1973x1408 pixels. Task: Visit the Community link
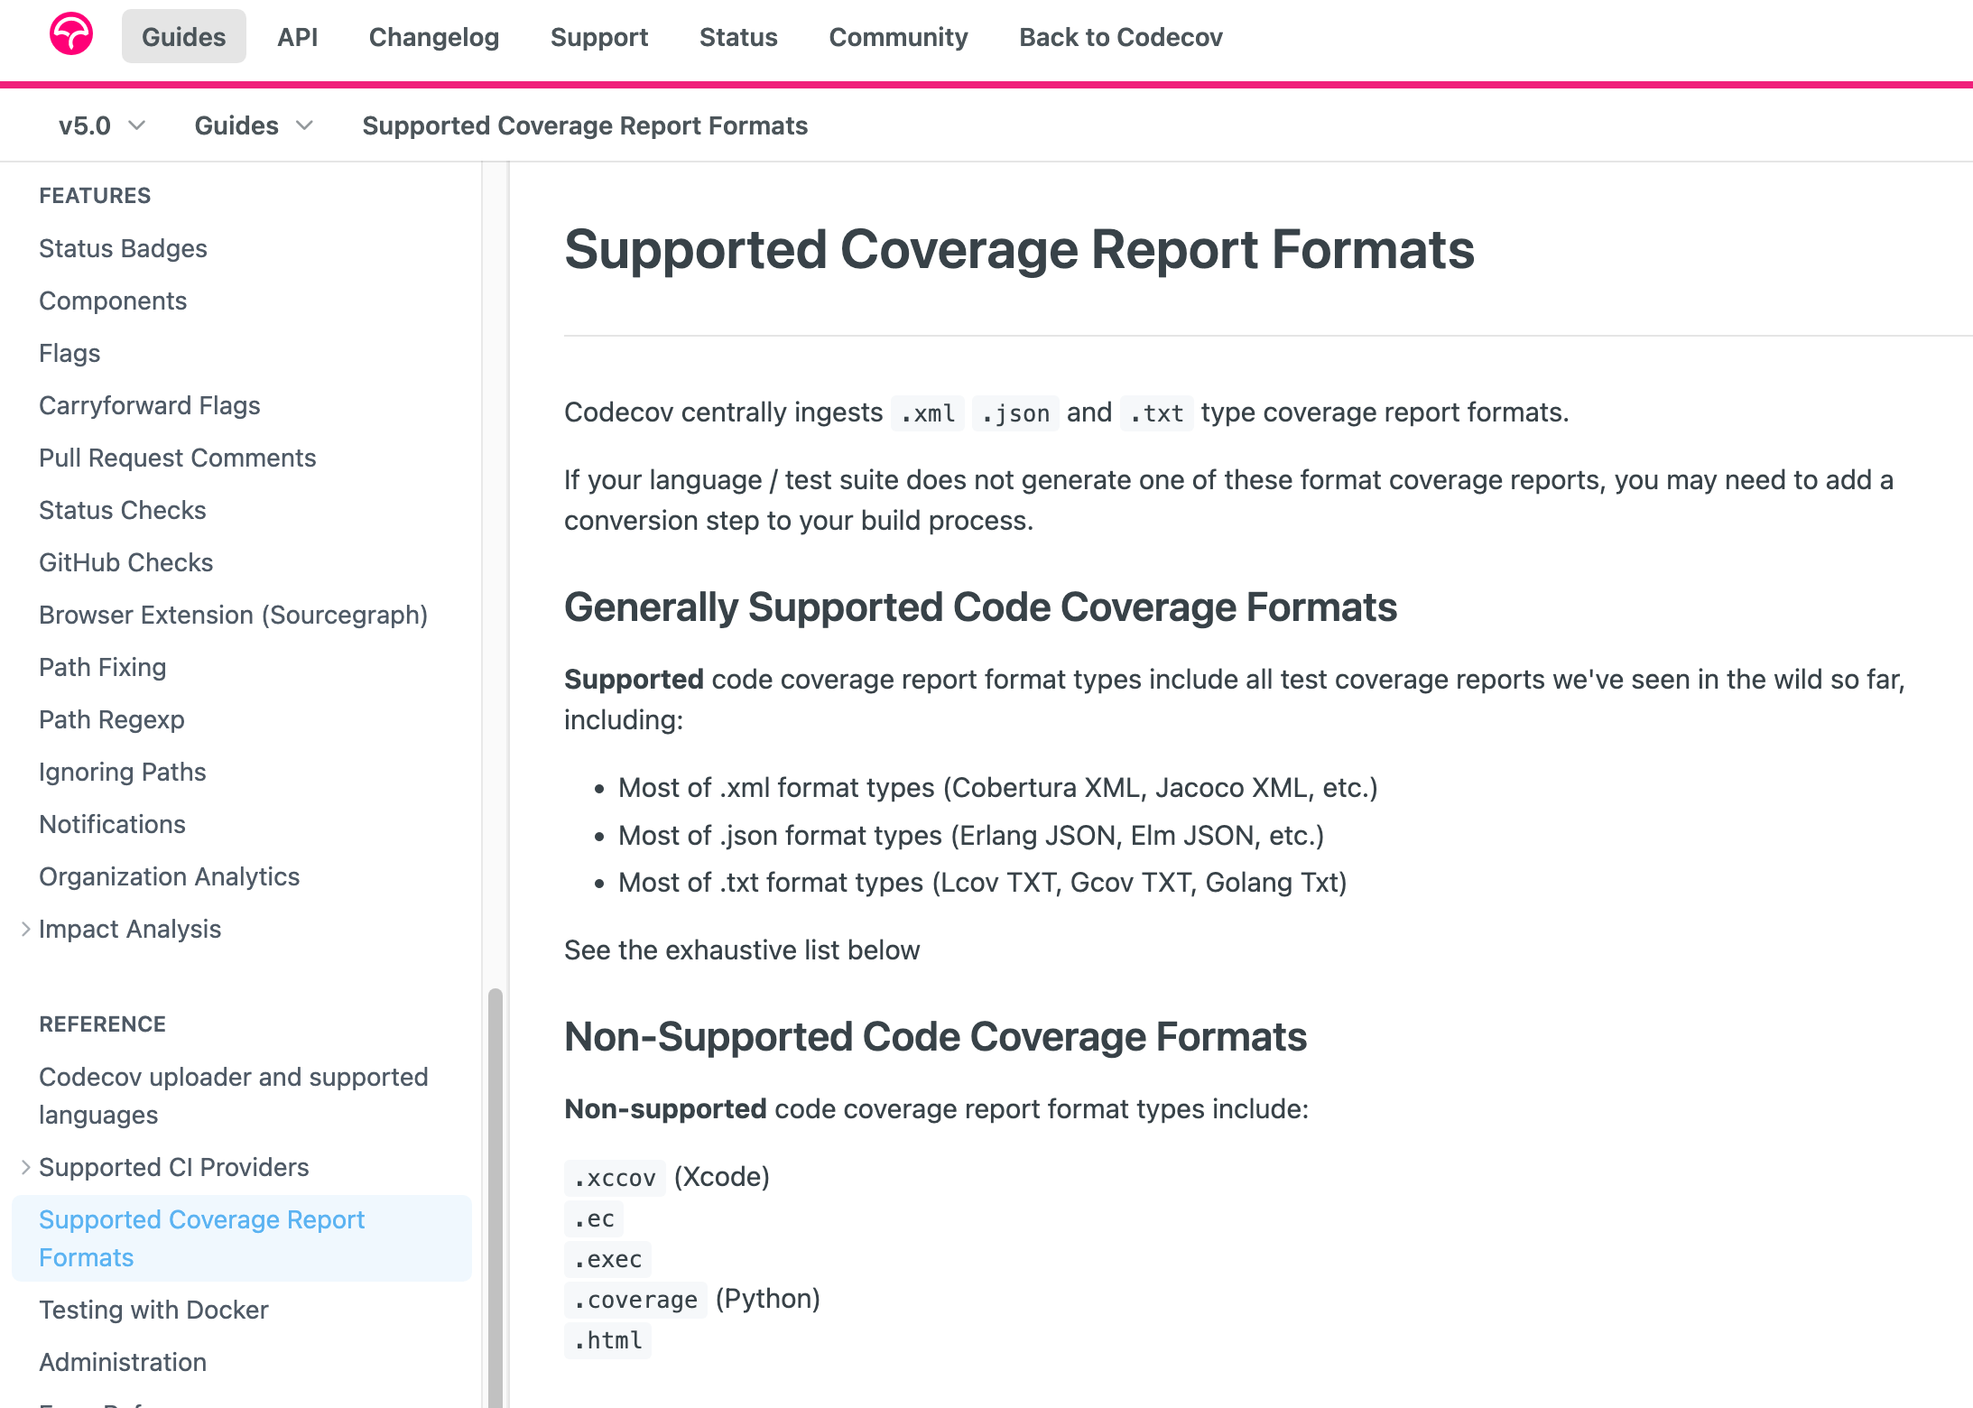[x=897, y=37]
